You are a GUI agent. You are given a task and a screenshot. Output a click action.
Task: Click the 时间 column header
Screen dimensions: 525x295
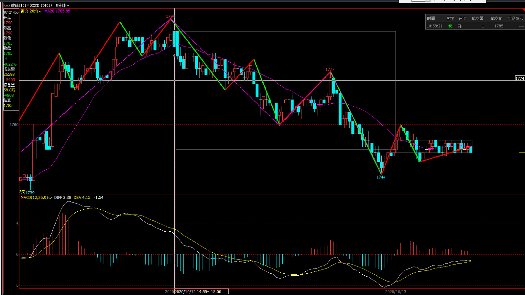point(431,19)
